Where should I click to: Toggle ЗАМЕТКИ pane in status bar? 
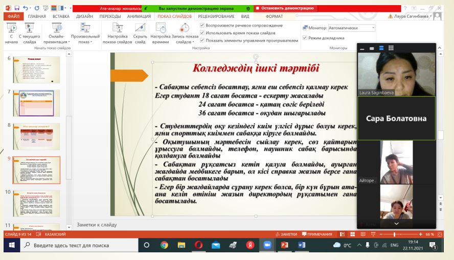point(286,234)
